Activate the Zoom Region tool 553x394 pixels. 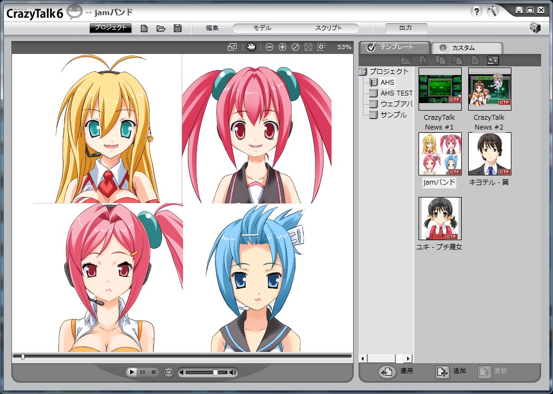coord(321,47)
